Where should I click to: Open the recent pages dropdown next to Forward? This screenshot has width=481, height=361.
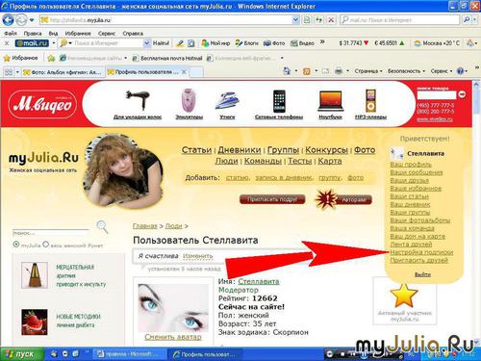pos(32,20)
